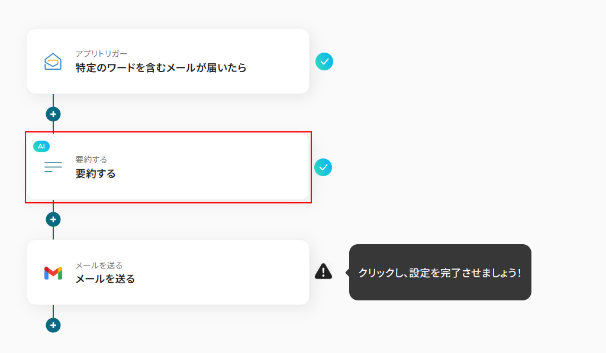Click the tooltip クリックし、設定を完了させましょう!
Viewport: 606px width, 353px height.
(440, 273)
